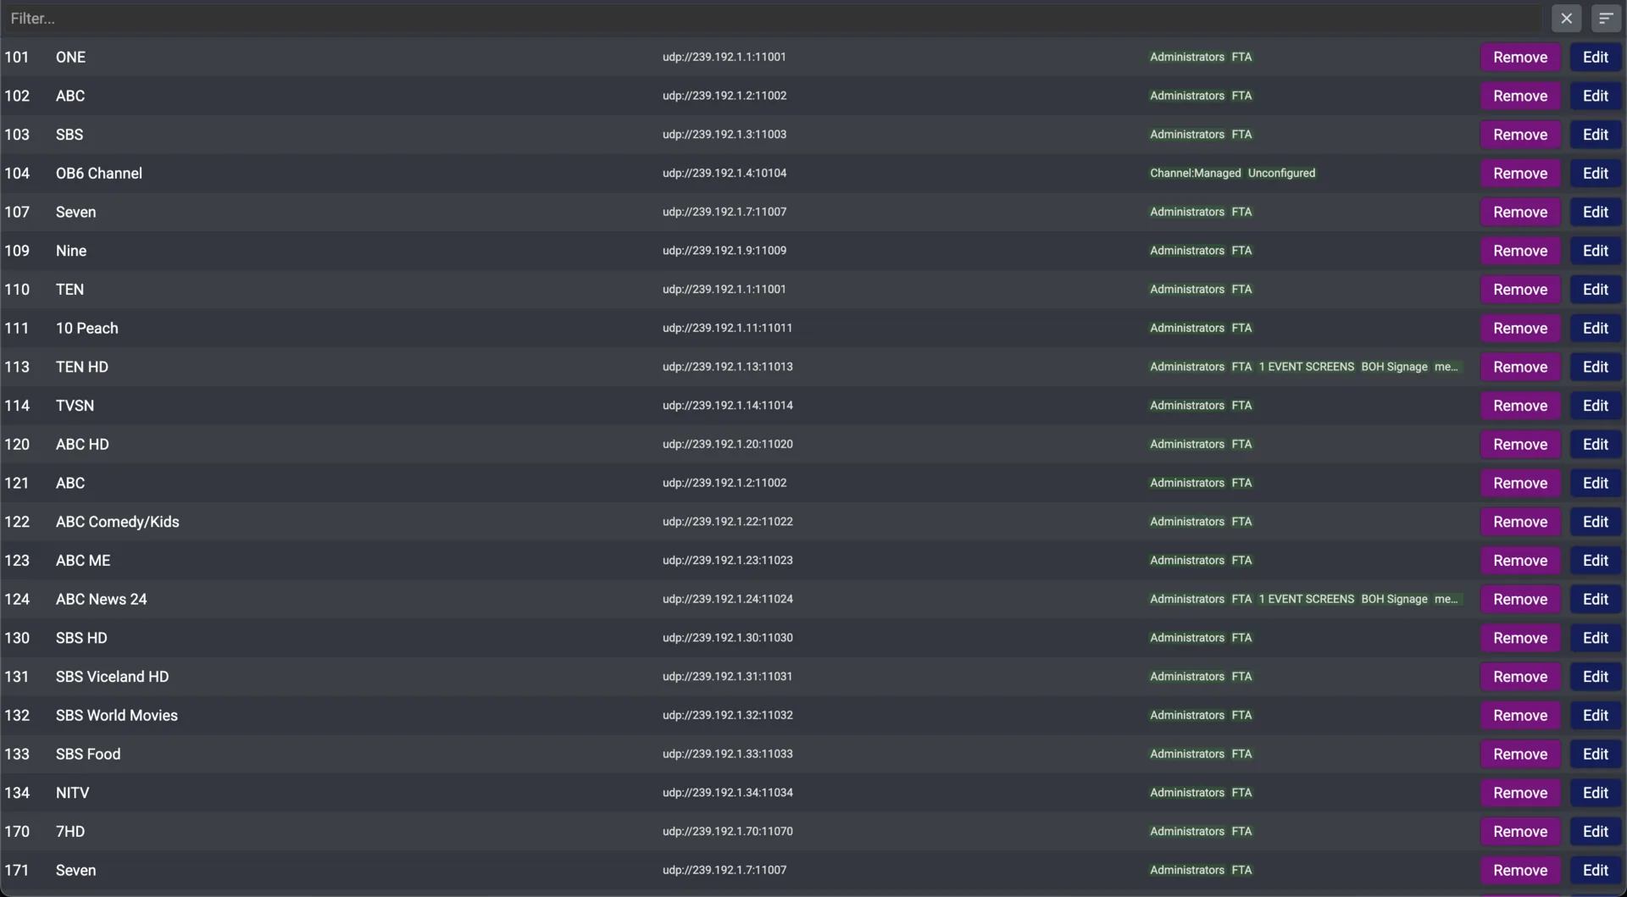Click the Administrators tag on the Nine row
Image resolution: width=1627 pixels, height=897 pixels.
1186,251
